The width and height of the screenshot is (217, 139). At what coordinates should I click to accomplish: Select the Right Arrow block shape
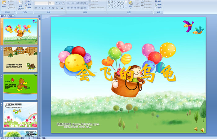[121, 4]
